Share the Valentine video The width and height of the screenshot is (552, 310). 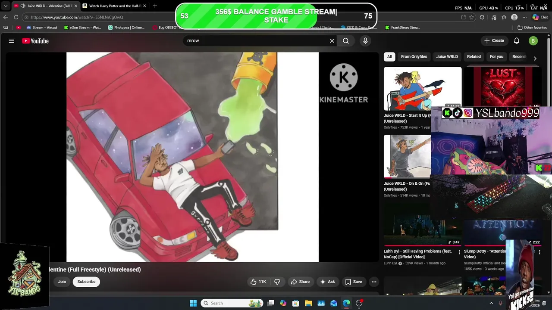[x=300, y=282]
